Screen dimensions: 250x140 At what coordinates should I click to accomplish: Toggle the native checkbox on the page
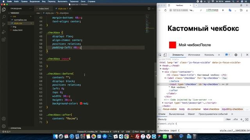click(177, 45)
